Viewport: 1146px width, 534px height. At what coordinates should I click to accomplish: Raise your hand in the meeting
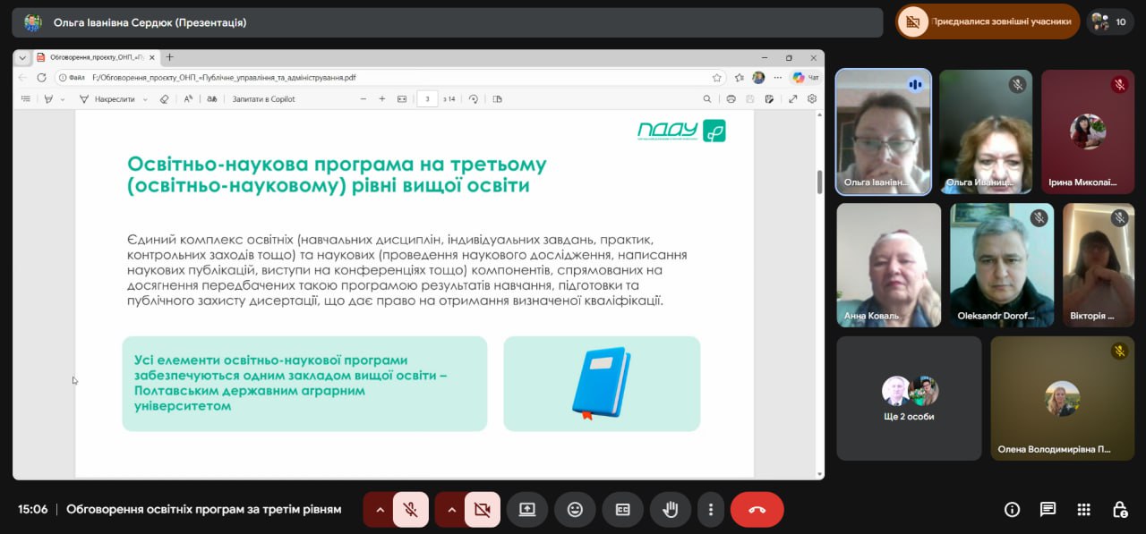(670, 510)
